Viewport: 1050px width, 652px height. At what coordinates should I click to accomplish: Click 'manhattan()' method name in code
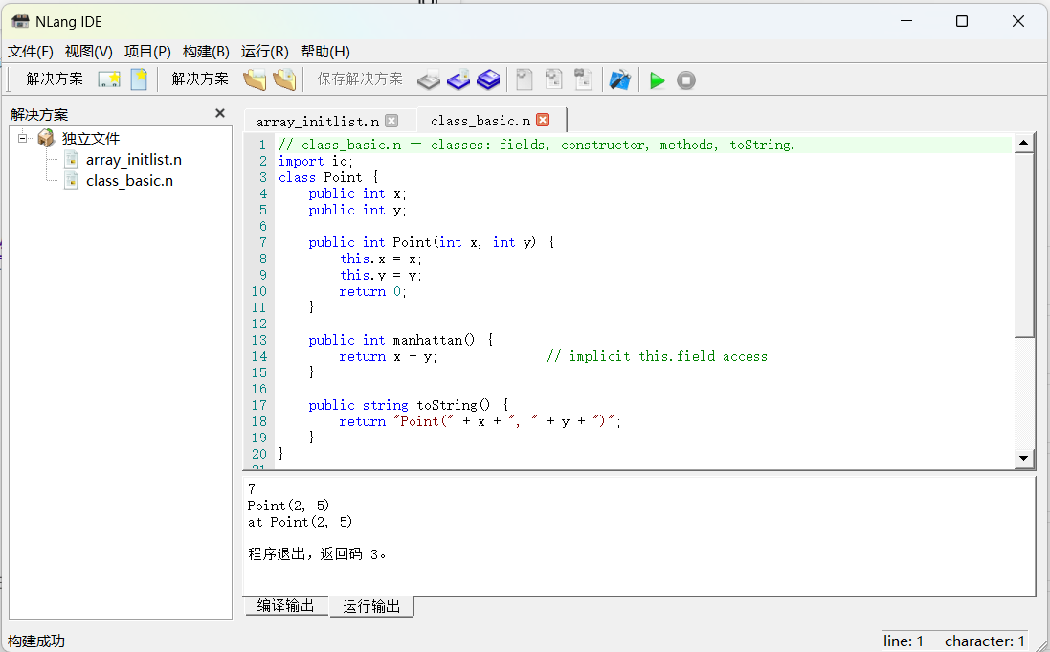click(434, 341)
